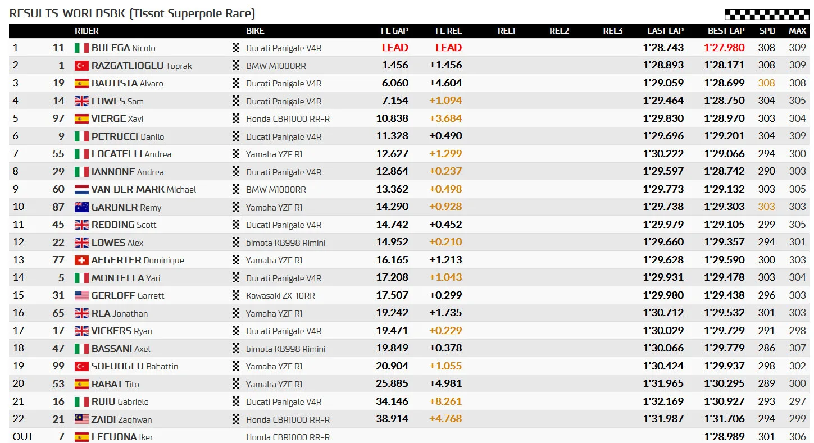Click the large chequered finish flag banner
This screenshot has height=443, width=814.
[x=767, y=15]
